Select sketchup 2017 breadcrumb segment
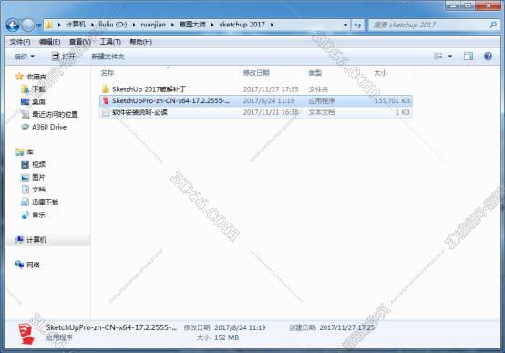Viewport: 505px width, 353px height. tap(242, 25)
